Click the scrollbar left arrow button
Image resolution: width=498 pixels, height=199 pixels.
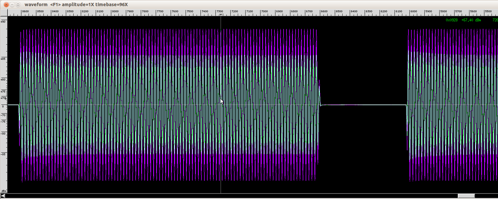click(x=3, y=196)
